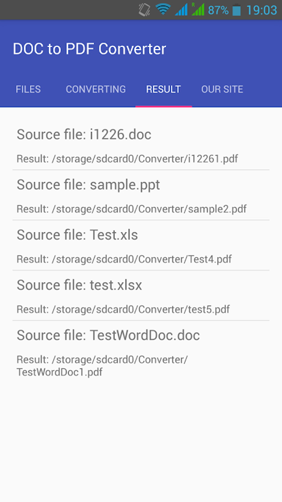The image size is (282, 502).
Task: Tap the green roaming signal icon
Action: (198, 9)
